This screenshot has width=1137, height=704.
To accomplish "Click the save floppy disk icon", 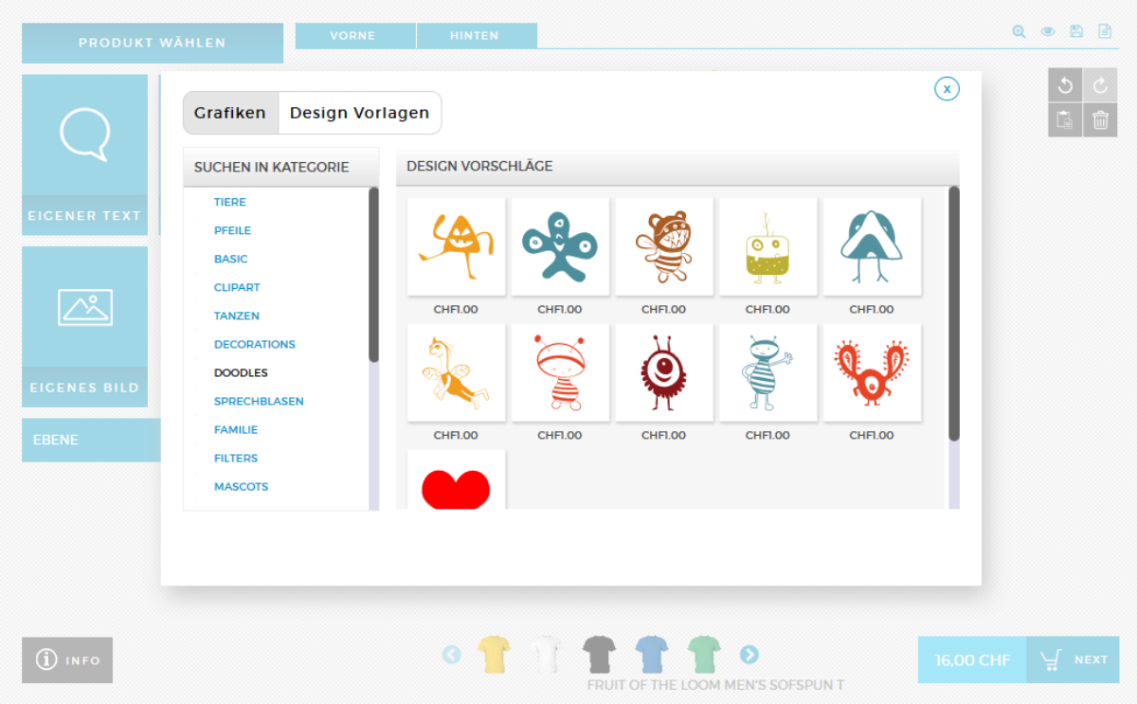I will (x=1076, y=31).
